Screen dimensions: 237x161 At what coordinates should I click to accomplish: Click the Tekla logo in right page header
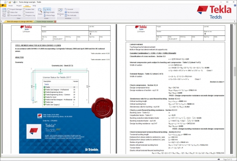click(141, 28)
